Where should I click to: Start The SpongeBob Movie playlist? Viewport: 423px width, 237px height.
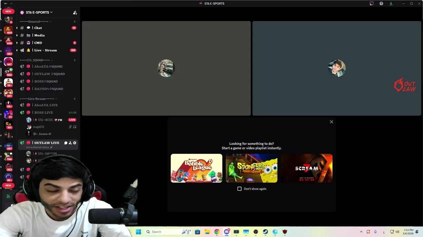pos(251,168)
